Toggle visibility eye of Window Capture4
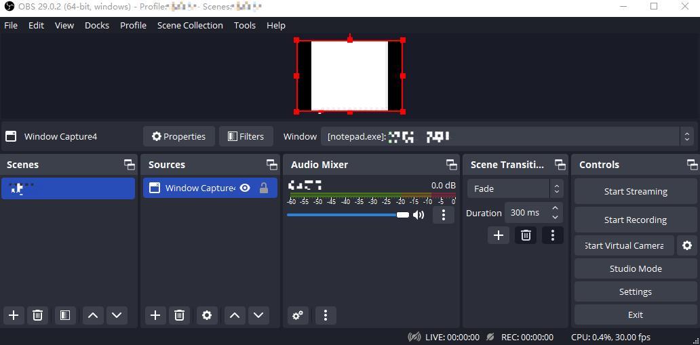700x345 pixels. (x=245, y=188)
